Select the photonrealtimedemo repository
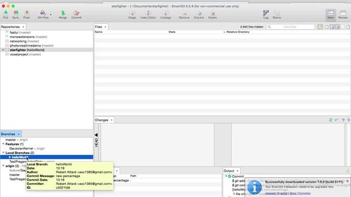This screenshot has width=351, height=197. tap(31, 45)
